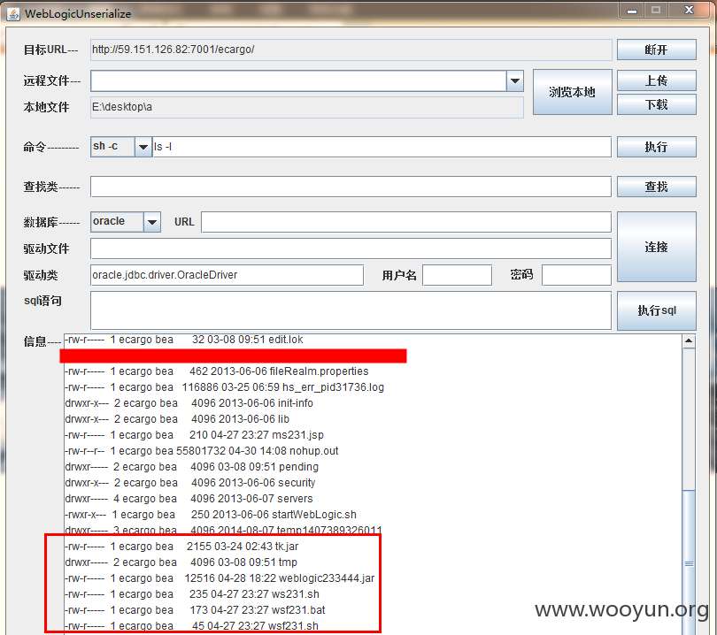
Task: Click the startWebLogic.sh output line
Action: coord(211,515)
